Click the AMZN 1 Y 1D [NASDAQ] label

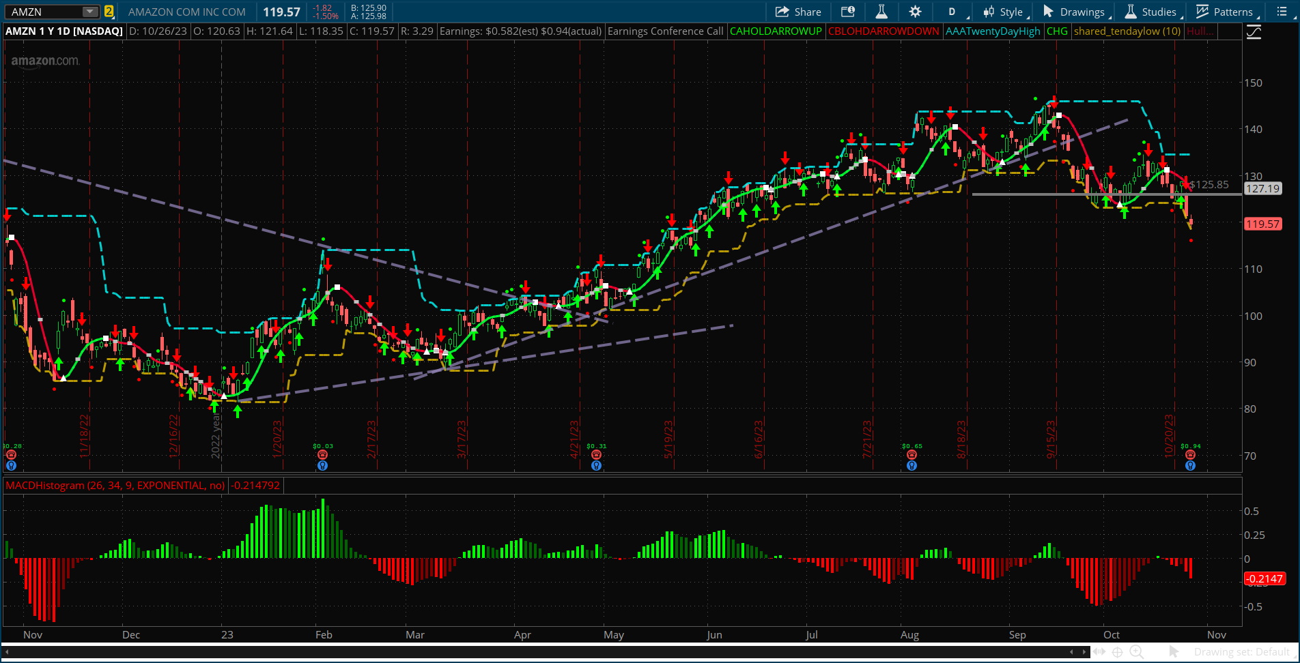(64, 31)
